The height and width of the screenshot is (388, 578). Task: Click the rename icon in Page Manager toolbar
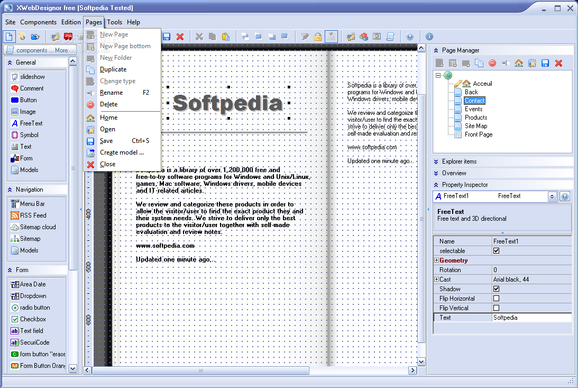(x=506, y=64)
